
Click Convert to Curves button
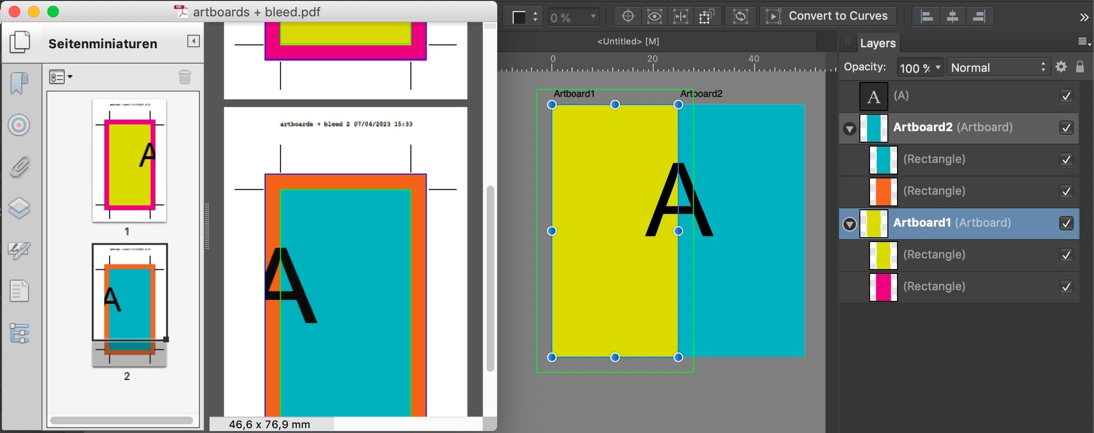(828, 16)
